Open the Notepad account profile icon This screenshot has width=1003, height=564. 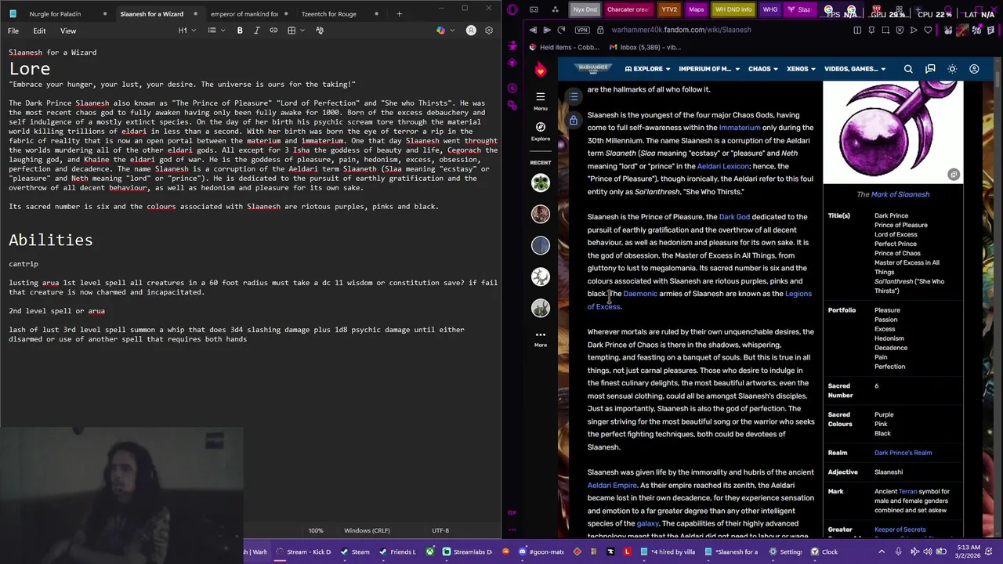(x=471, y=31)
